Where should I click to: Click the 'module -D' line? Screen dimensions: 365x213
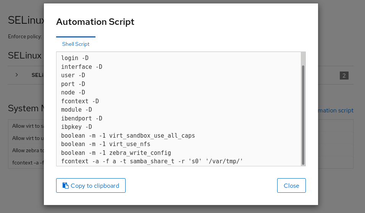coord(76,109)
